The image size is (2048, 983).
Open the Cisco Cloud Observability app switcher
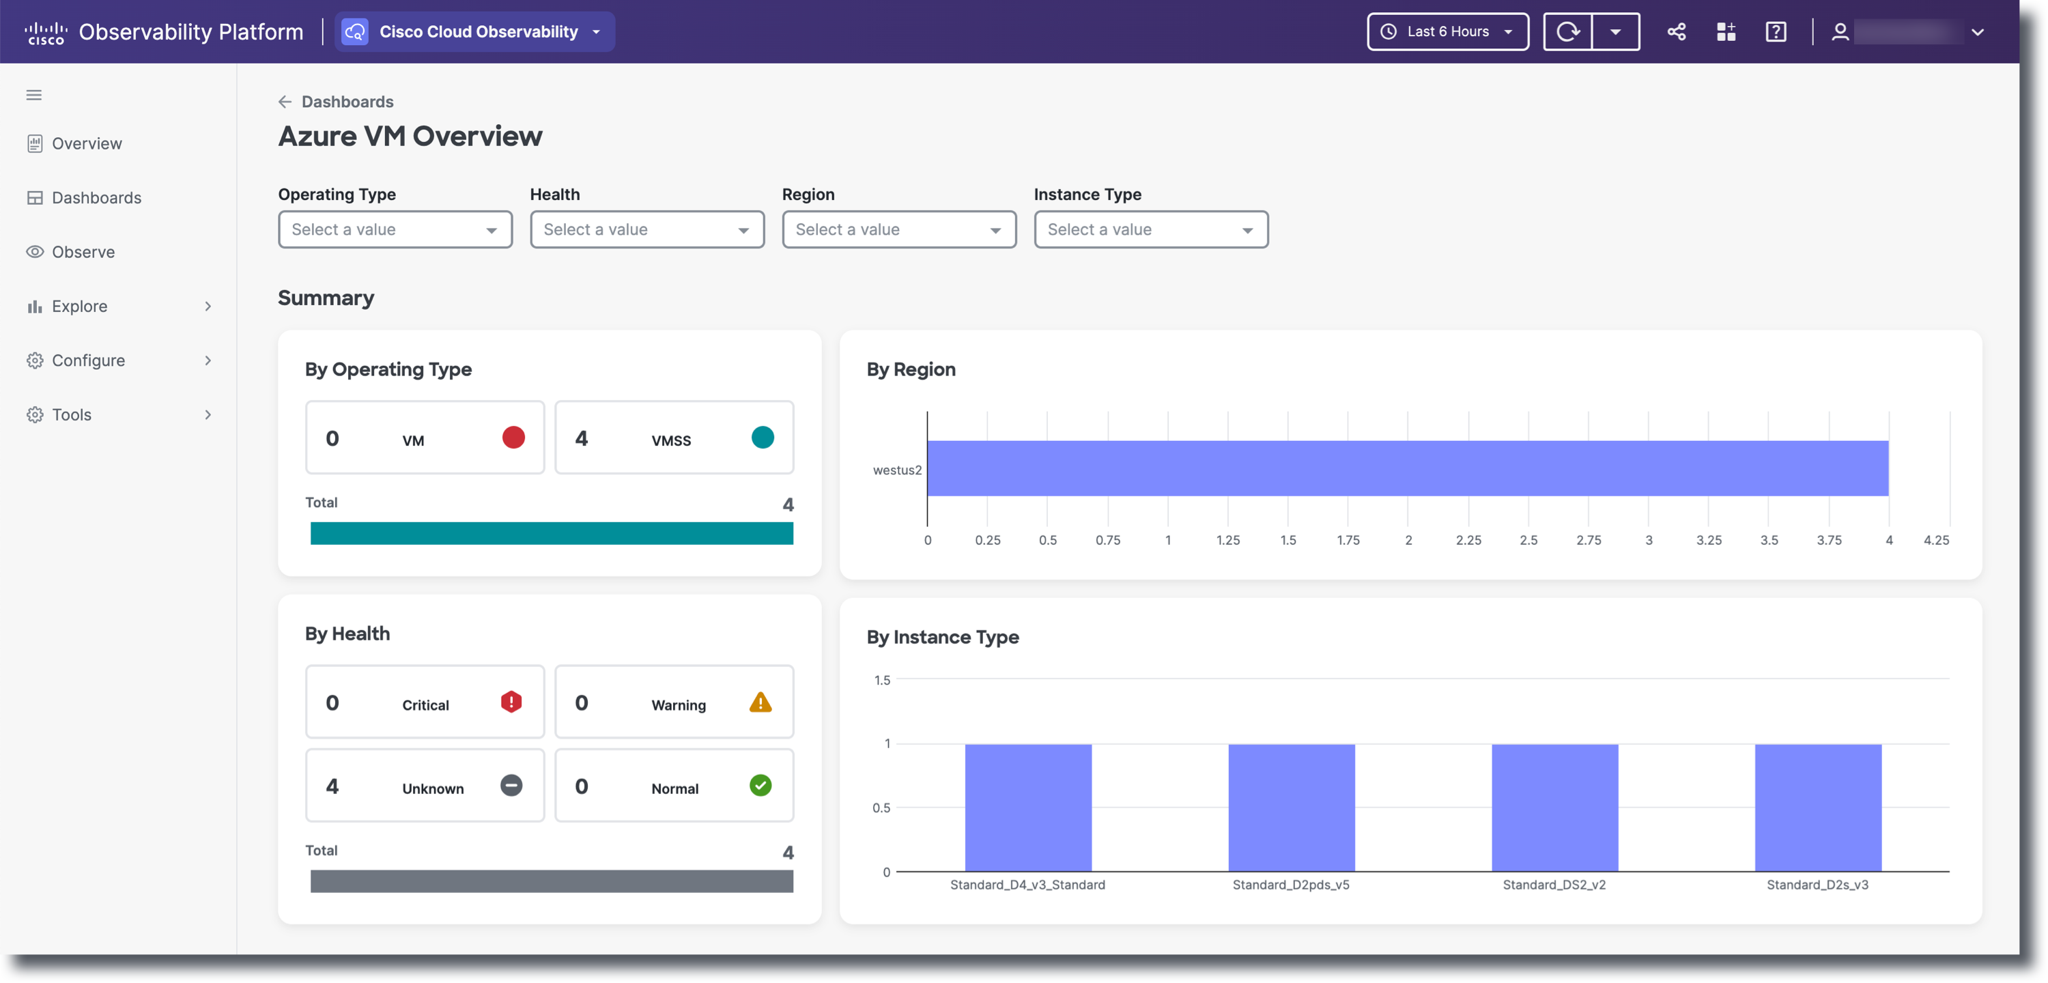474,32
